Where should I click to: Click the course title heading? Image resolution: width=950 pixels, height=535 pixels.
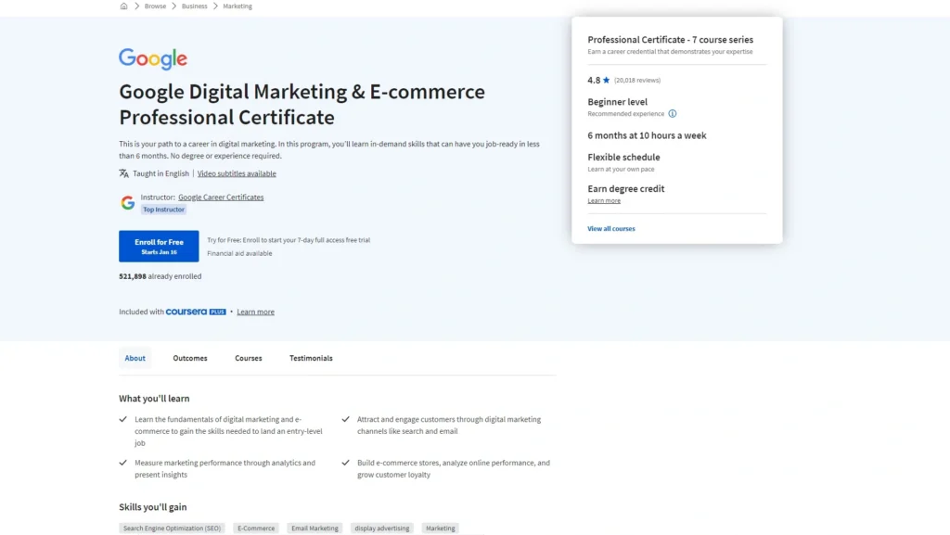point(302,104)
